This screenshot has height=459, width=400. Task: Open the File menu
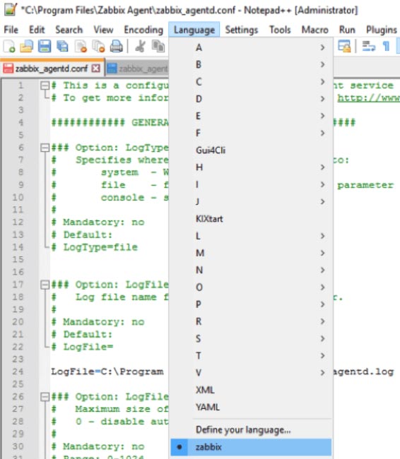(x=11, y=30)
